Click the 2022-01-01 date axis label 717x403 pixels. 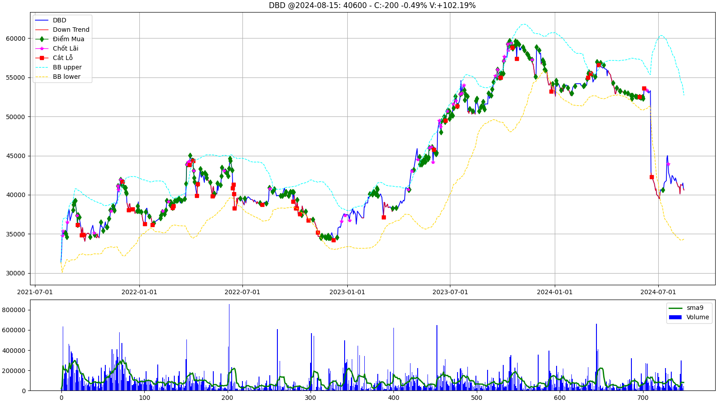139,292
